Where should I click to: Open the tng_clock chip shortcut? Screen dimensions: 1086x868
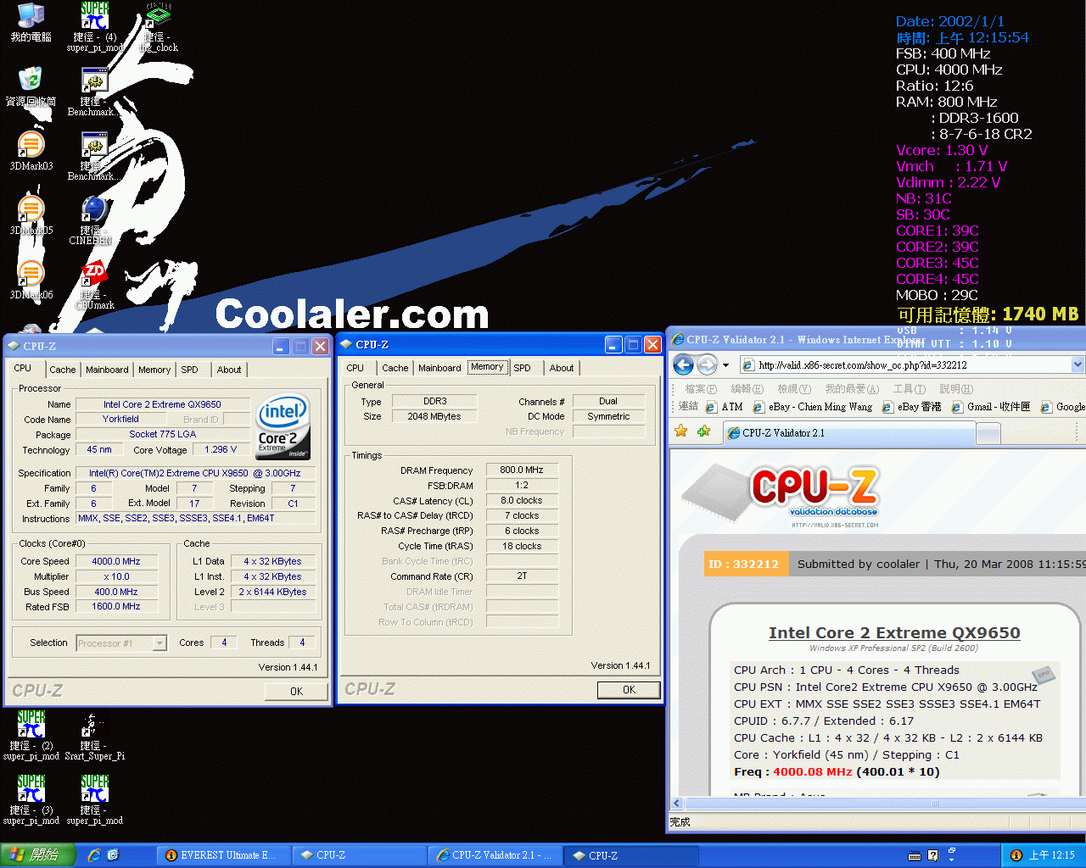[159, 25]
